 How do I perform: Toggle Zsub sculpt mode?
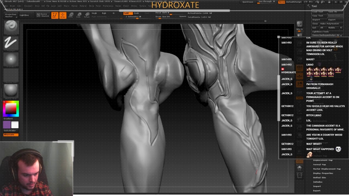(137, 13)
